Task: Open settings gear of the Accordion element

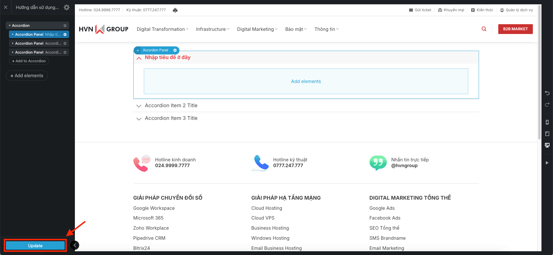Action: click(x=65, y=26)
